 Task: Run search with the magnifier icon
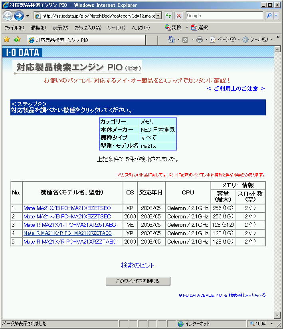coord(269,16)
